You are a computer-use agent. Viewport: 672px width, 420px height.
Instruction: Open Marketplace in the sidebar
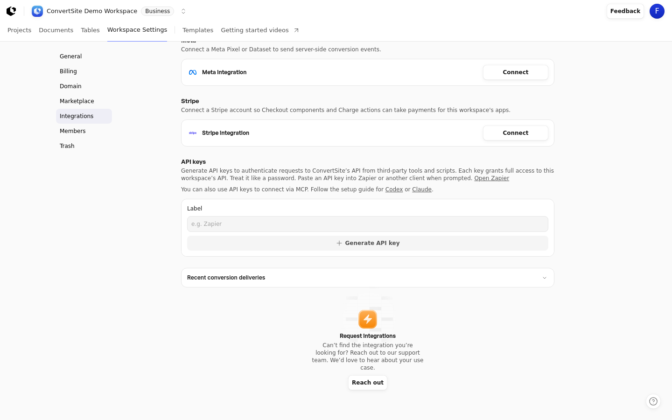(x=84, y=101)
